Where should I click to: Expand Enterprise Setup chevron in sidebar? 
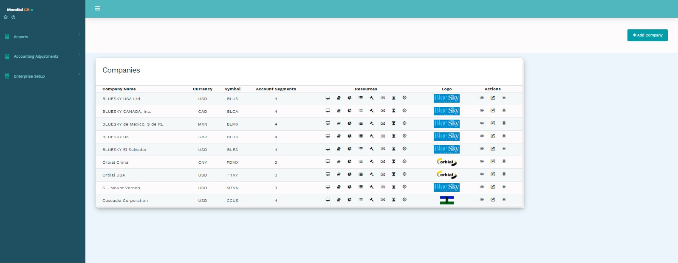pyautogui.click(x=79, y=74)
